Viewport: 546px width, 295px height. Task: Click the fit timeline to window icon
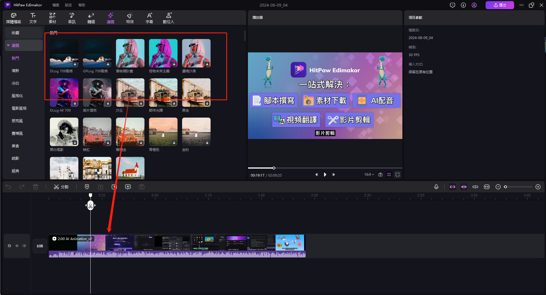487,187
